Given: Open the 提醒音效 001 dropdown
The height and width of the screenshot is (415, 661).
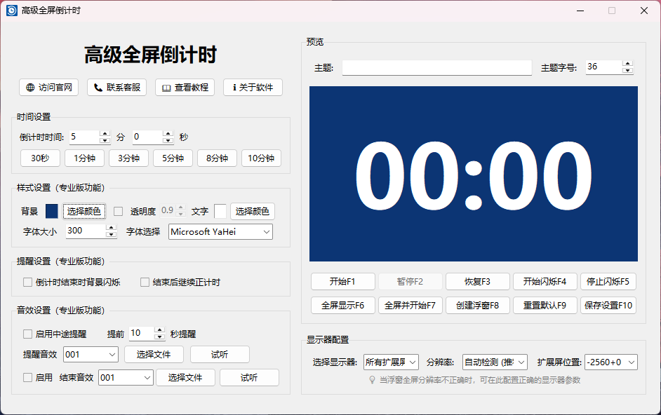Looking at the screenshot, I should 91,355.
